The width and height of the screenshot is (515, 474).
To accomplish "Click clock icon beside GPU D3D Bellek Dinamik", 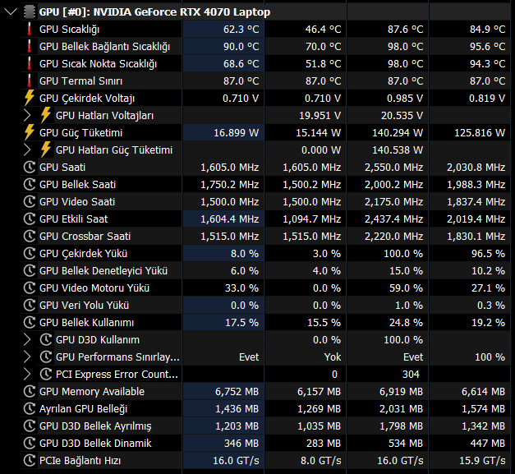I will tap(30, 443).
